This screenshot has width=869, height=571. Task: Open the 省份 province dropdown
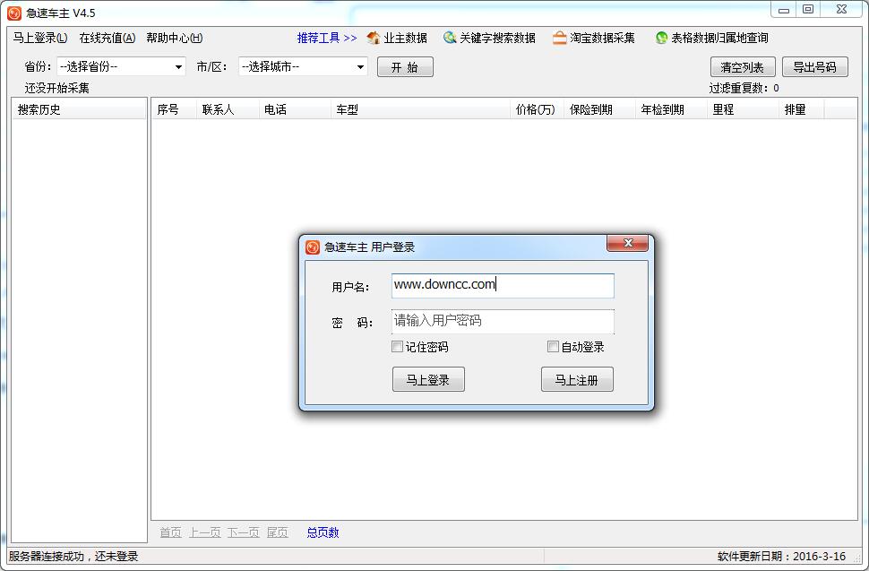pos(121,66)
